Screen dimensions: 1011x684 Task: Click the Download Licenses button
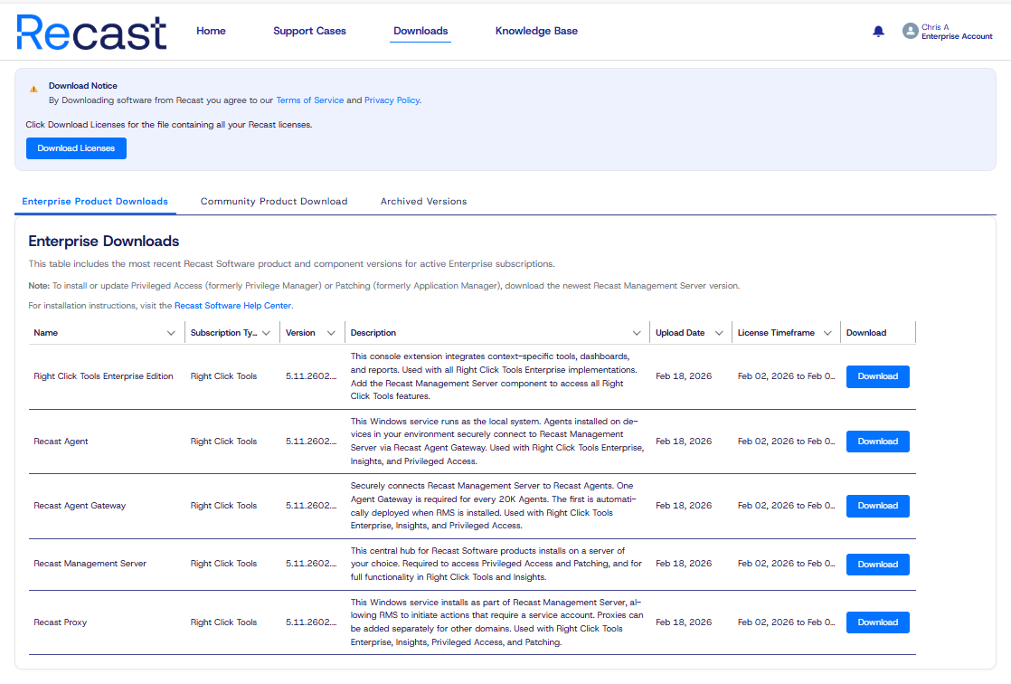pos(76,147)
